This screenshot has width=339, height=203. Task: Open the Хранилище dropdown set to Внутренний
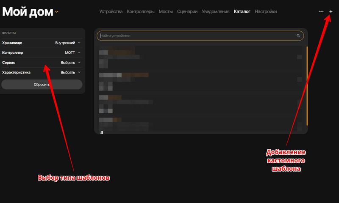pos(68,43)
